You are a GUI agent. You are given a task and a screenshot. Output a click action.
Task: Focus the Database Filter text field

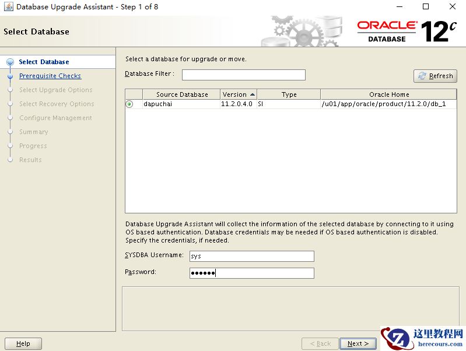click(x=243, y=75)
